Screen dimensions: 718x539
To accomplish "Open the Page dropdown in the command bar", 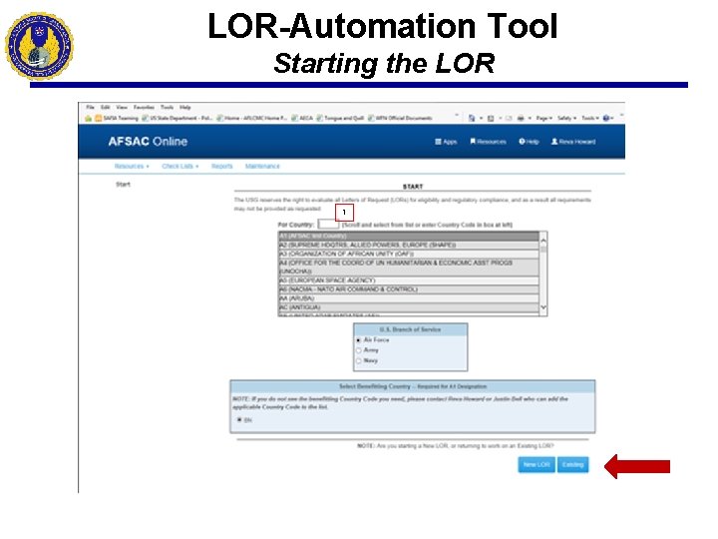I will 544,118.
